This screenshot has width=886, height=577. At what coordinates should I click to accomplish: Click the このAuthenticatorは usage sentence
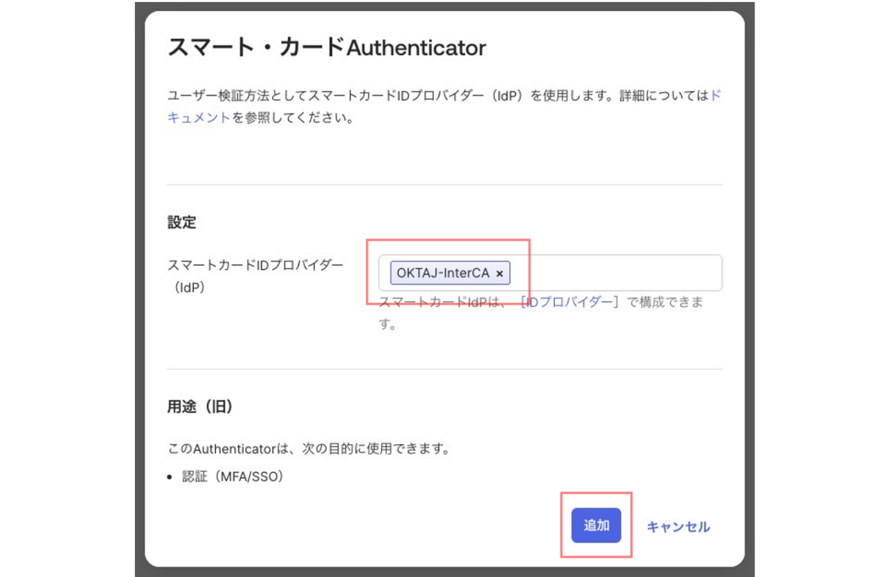click(309, 449)
